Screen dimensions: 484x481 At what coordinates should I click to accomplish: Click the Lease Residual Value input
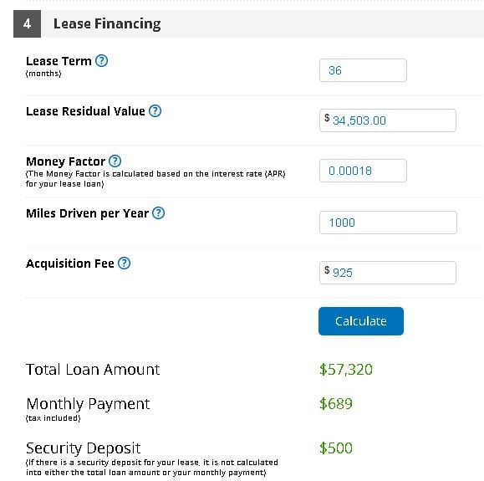click(x=388, y=120)
